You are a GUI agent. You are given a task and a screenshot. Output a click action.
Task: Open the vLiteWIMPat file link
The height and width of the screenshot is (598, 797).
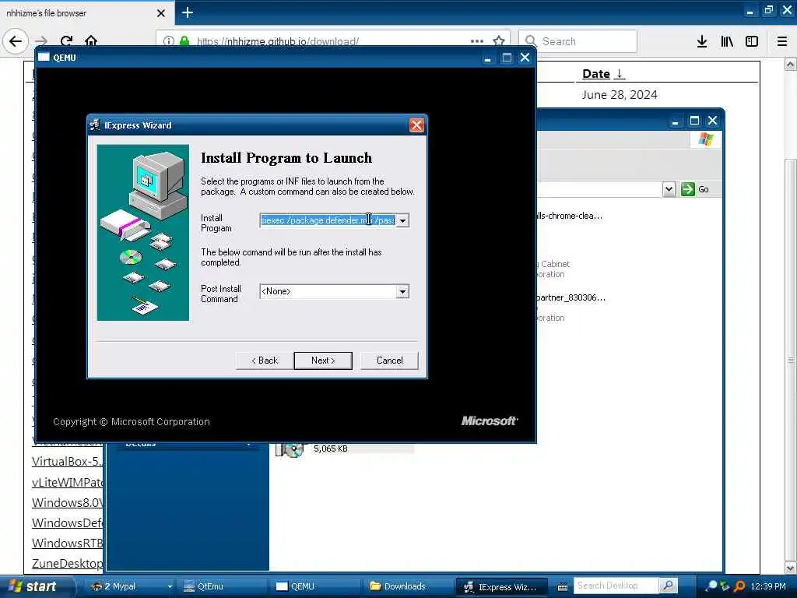[68, 482]
